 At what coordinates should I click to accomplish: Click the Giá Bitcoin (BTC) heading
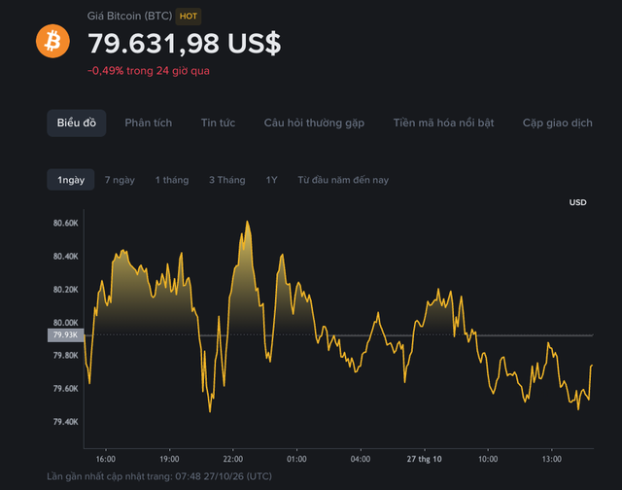tap(129, 16)
